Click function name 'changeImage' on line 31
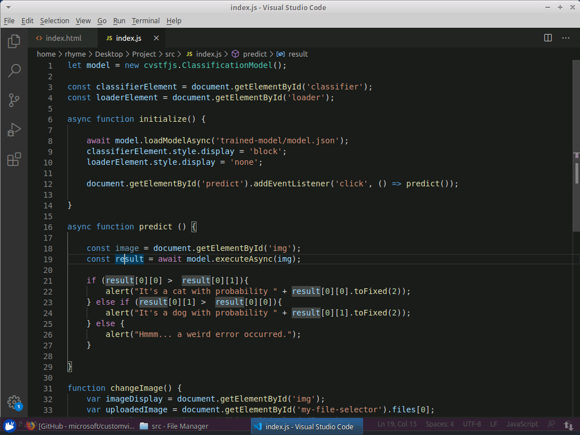 137,388
